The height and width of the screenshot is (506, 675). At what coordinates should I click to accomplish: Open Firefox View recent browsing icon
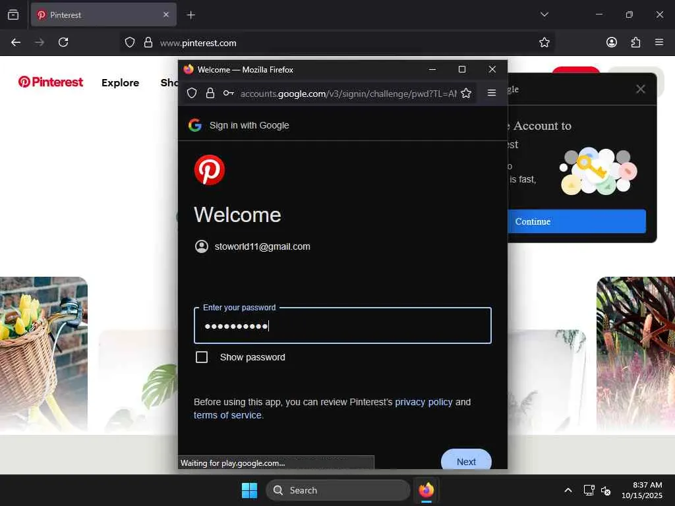coord(13,14)
